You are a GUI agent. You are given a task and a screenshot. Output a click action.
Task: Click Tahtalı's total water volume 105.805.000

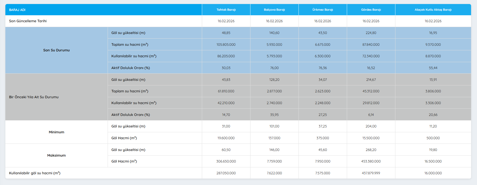[x=226, y=45]
